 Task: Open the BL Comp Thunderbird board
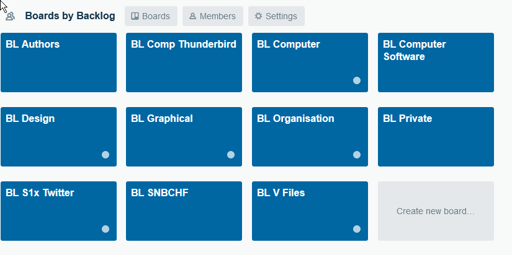point(184,63)
